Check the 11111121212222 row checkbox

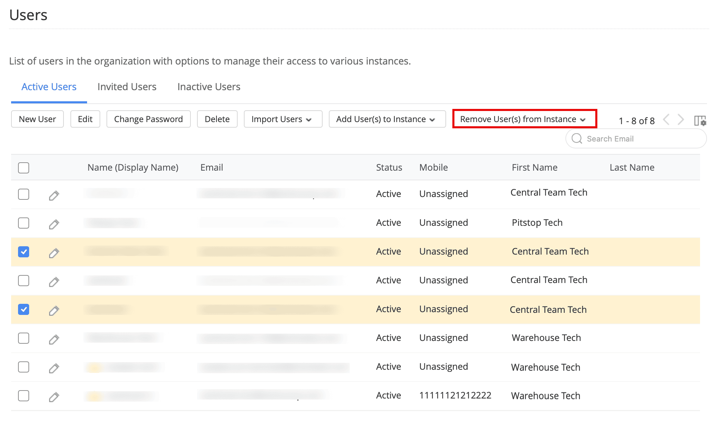(24, 396)
